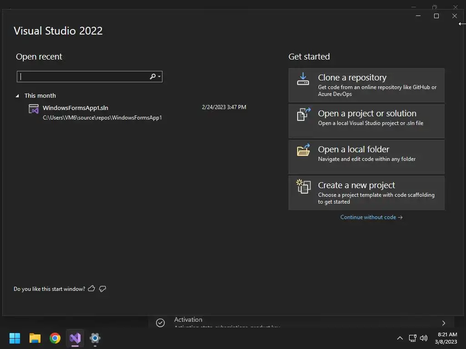Click the WindowsFormsApp1.sln solution file icon
466x349 pixels.
click(34, 109)
